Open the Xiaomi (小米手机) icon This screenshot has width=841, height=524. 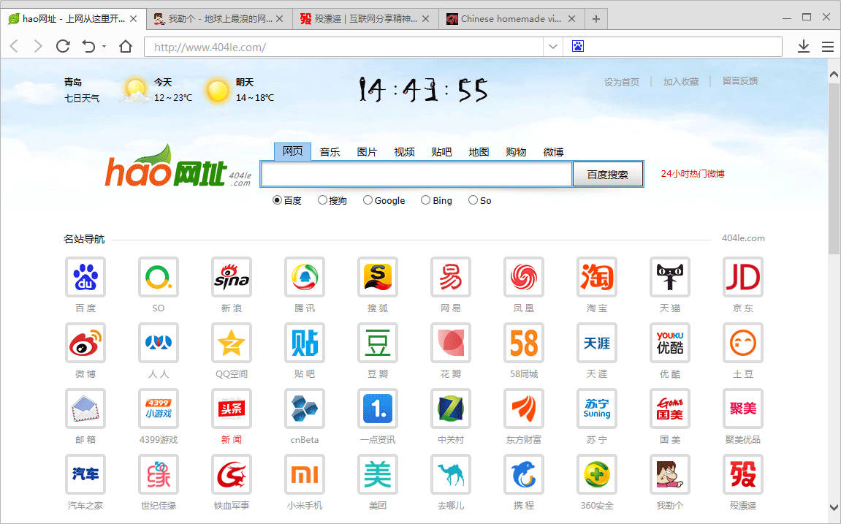[x=305, y=474]
